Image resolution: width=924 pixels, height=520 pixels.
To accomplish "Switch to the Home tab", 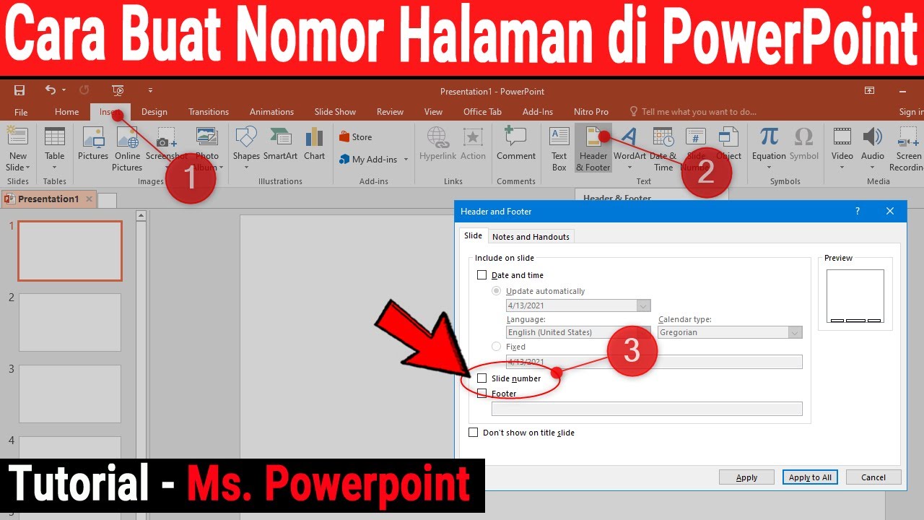I will coord(66,112).
